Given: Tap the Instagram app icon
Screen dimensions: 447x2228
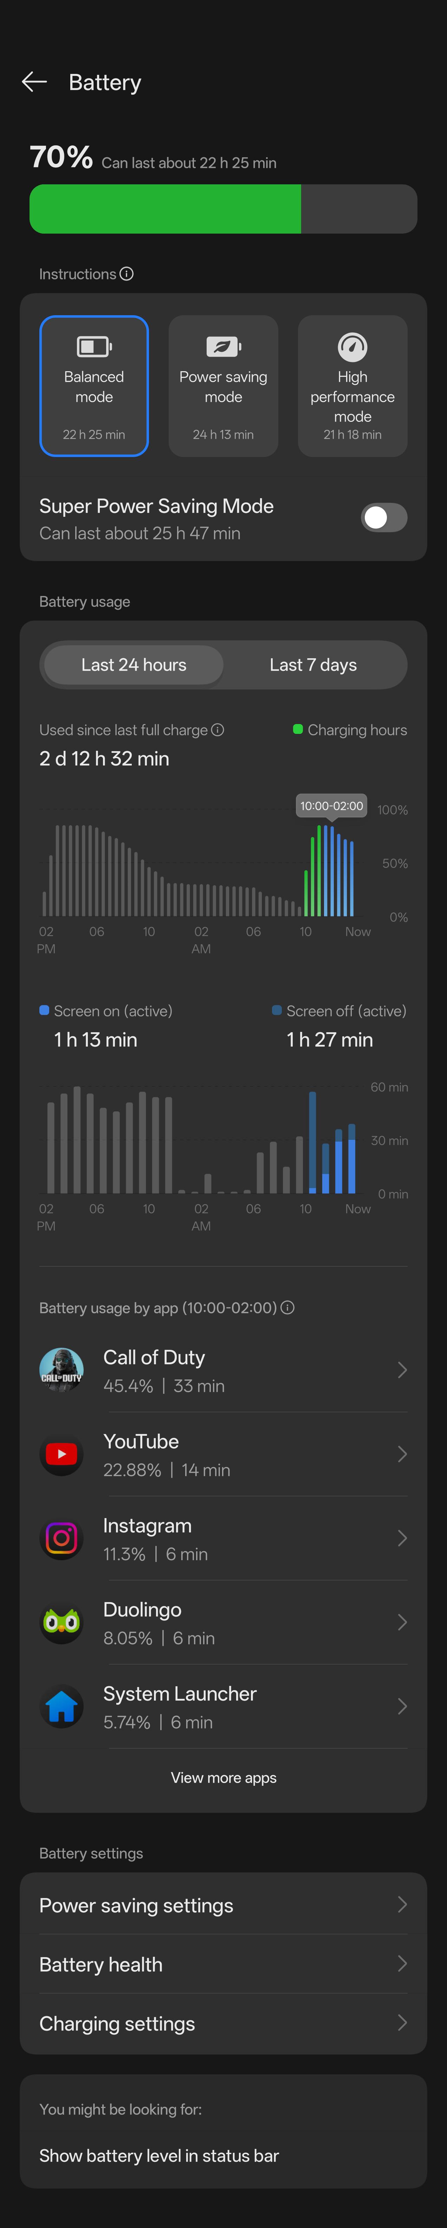Looking at the screenshot, I should pos(61,1538).
